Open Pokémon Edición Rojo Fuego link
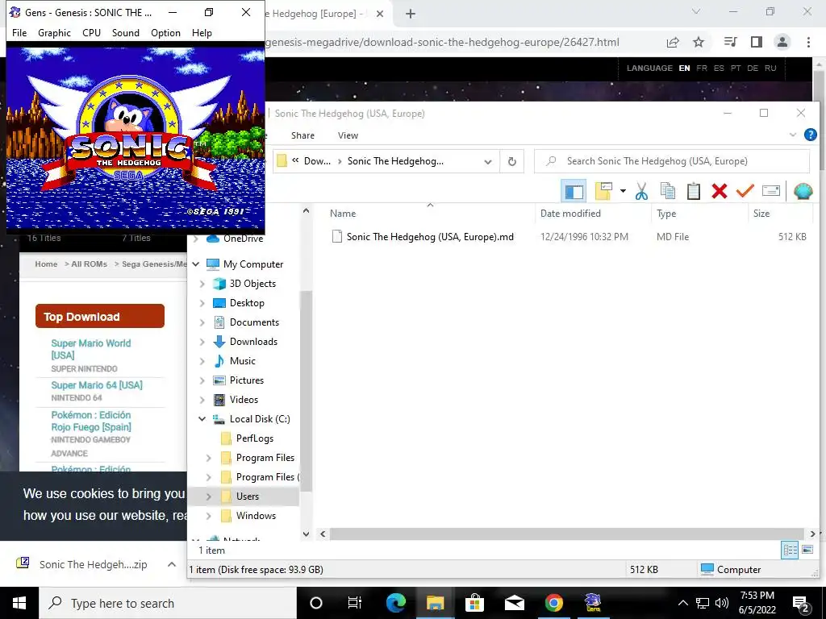Image resolution: width=826 pixels, height=619 pixels. [x=91, y=421]
